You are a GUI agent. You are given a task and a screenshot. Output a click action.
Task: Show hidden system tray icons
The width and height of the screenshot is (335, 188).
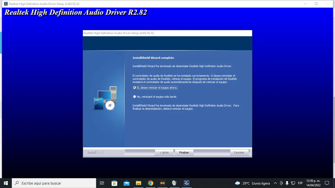[275, 183]
